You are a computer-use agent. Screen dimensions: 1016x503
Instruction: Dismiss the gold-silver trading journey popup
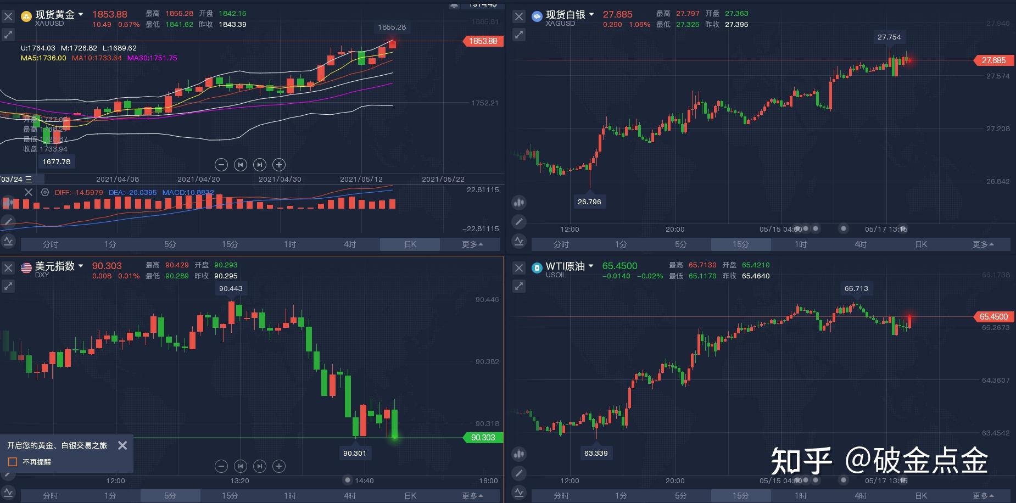click(x=122, y=445)
